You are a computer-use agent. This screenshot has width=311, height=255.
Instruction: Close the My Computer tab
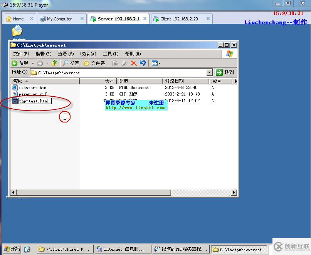click(x=82, y=18)
